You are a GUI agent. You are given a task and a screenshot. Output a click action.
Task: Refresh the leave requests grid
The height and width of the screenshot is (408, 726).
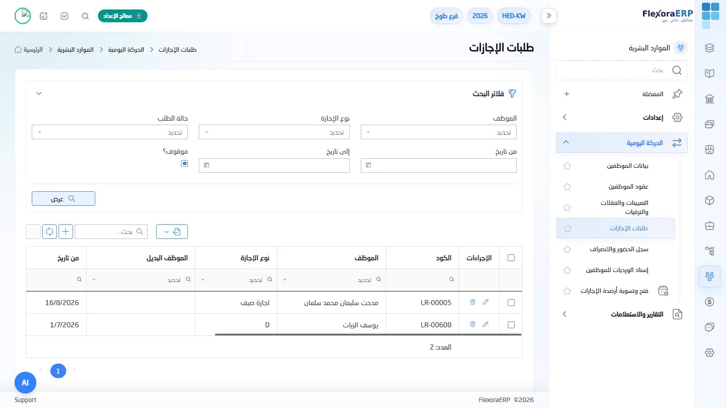(x=49, y=232)
